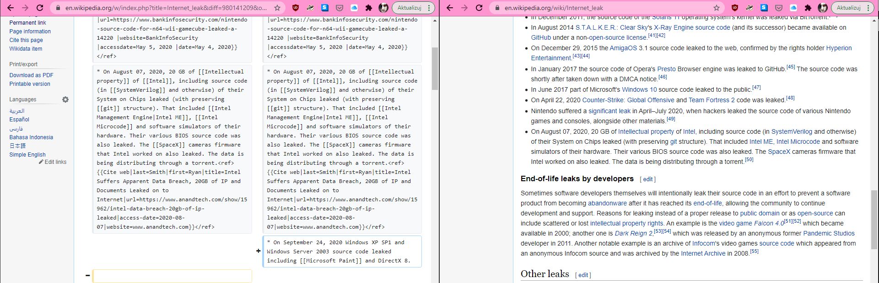The height and width of the screenshot is (283, 879).
Task: Open cloud extension icon in right window
Action: pos(793,8)
